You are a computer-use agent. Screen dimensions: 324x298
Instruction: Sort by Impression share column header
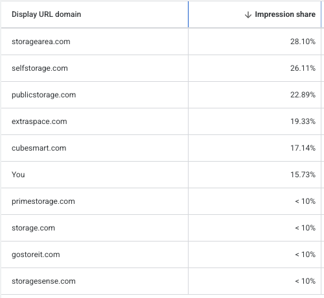285,14
